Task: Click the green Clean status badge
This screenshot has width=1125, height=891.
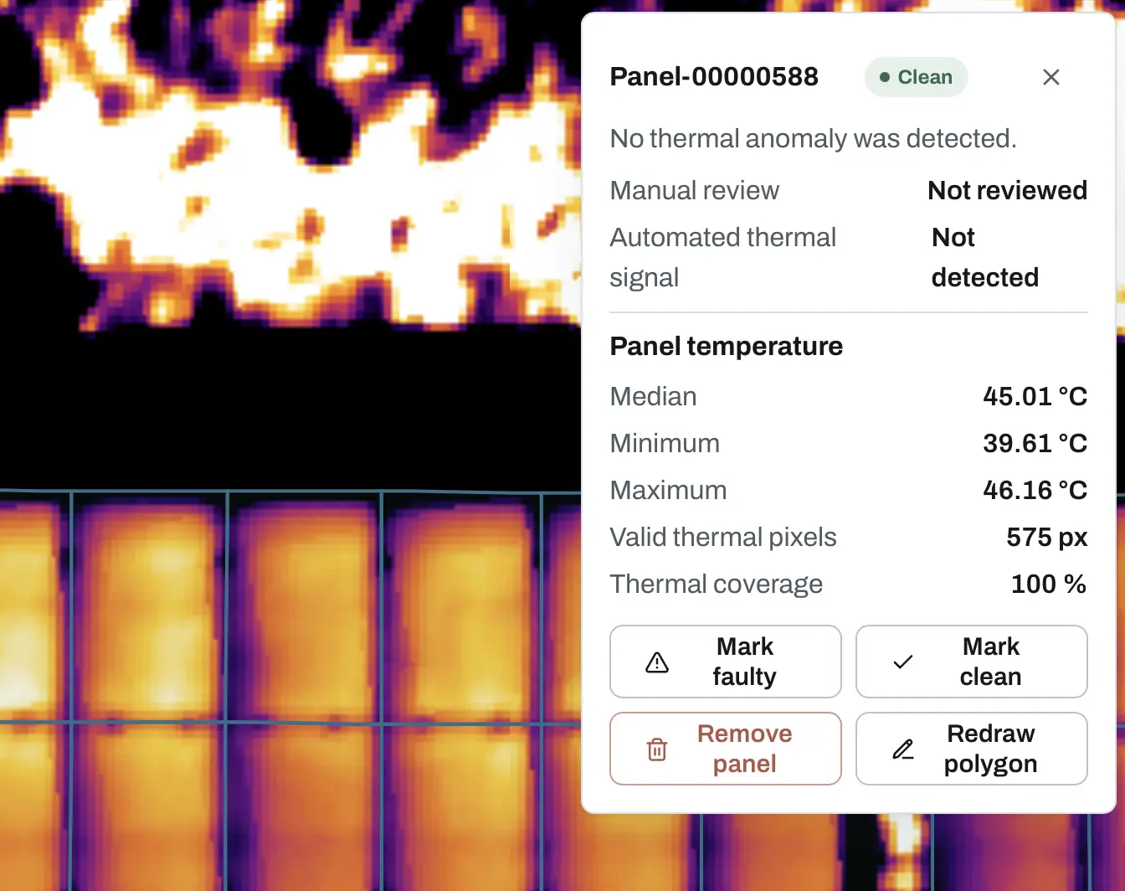Action: pos(916,77)
